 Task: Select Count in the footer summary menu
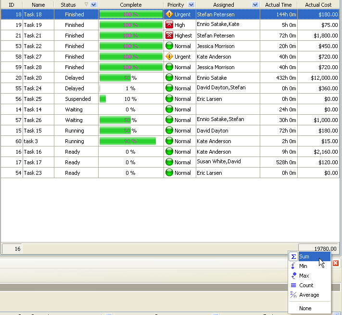pos(306,285)
